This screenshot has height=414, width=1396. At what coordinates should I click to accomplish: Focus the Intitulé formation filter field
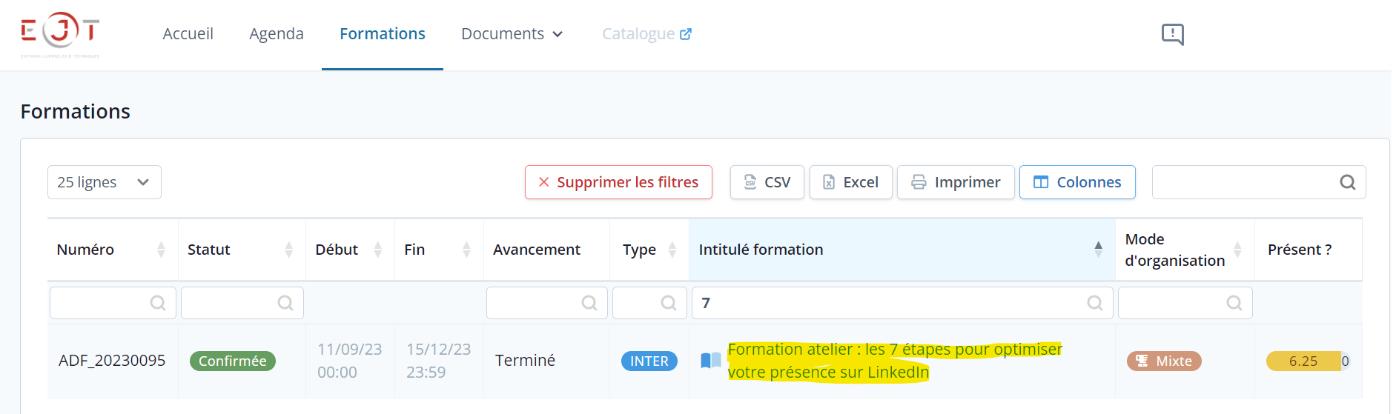click(902, 303)
